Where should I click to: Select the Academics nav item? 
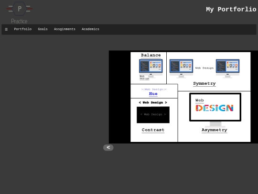click(90, 29)
